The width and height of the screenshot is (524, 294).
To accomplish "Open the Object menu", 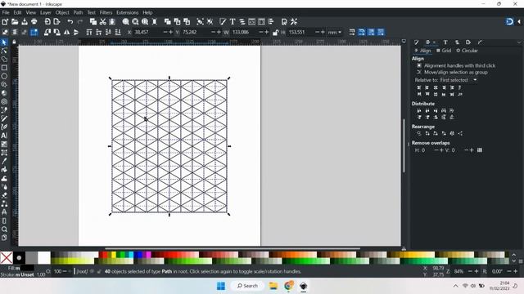I will click(62, 13).
